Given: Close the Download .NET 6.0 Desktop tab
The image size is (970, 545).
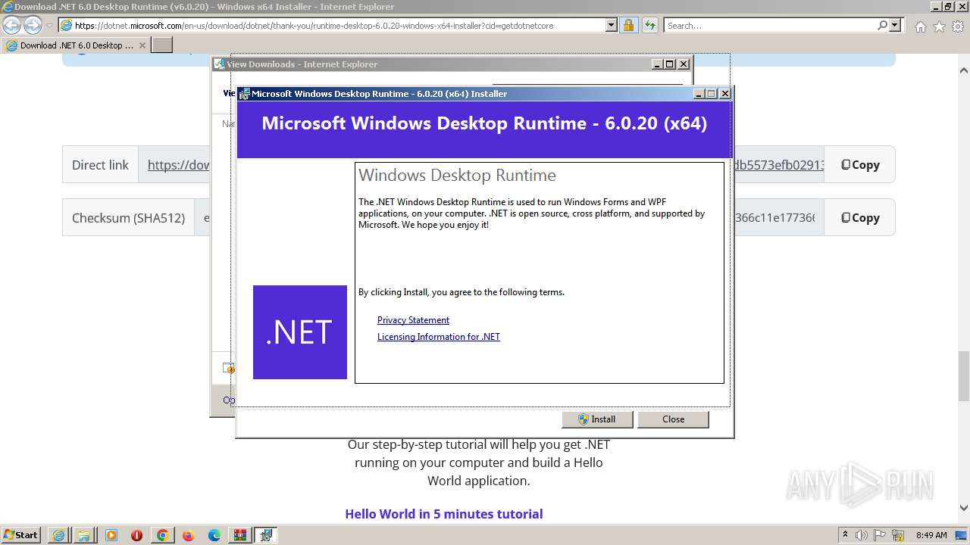Looking at the screenshot, I should pos(142,45).
